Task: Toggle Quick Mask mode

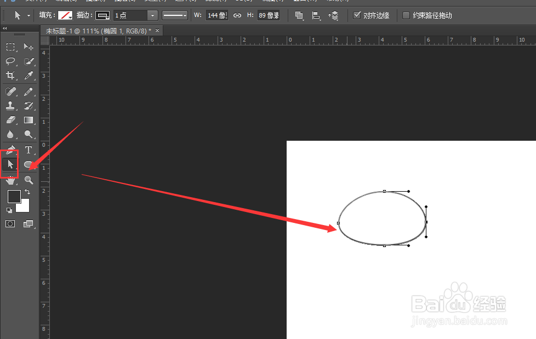Action: (10, 224)
